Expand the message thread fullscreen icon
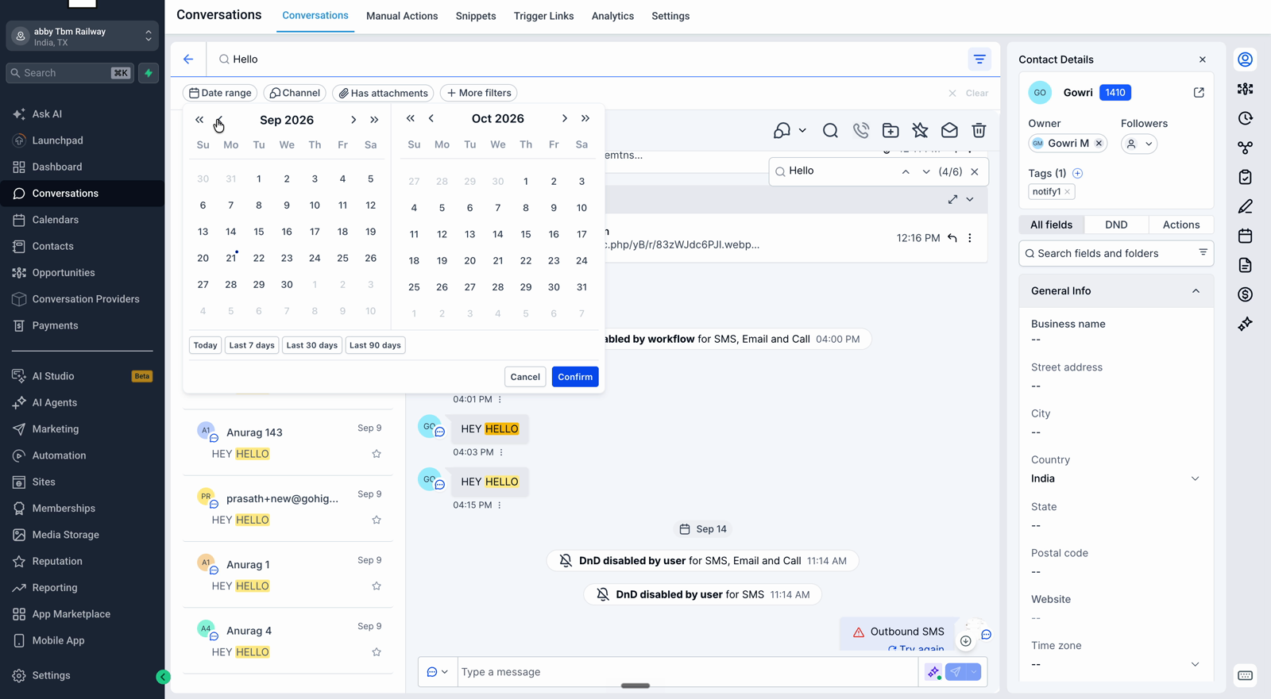 952,199
